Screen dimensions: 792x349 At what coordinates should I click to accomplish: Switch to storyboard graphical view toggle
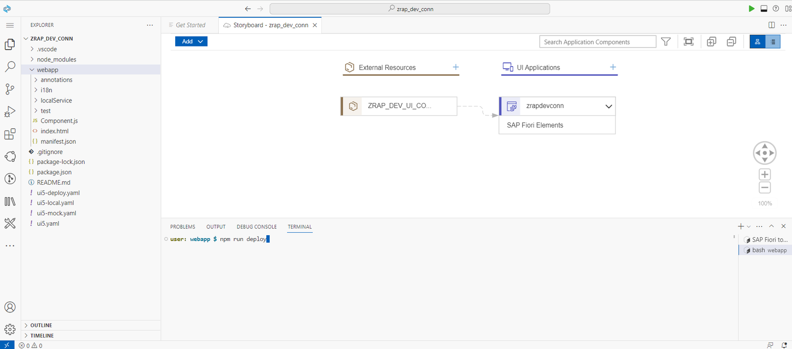[x=757, y=42]
